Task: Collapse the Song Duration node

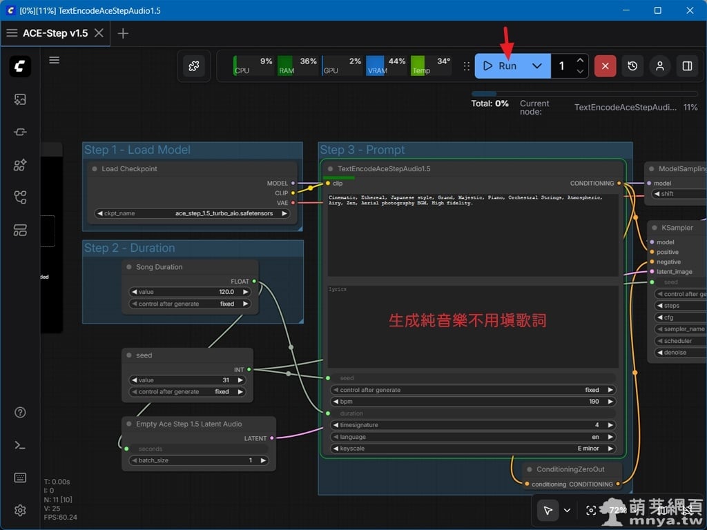Action: tap(129, 267)
